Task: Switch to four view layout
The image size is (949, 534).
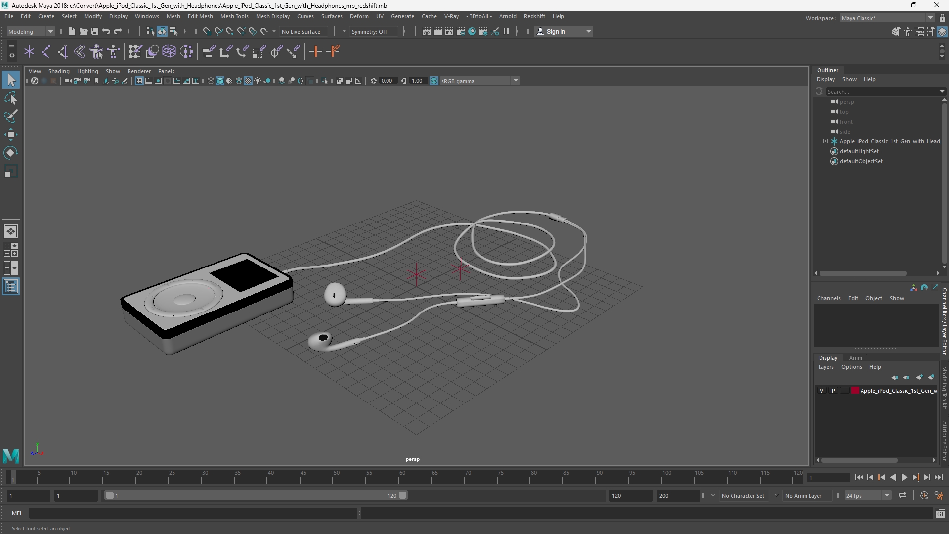Action: click(11, 250)
